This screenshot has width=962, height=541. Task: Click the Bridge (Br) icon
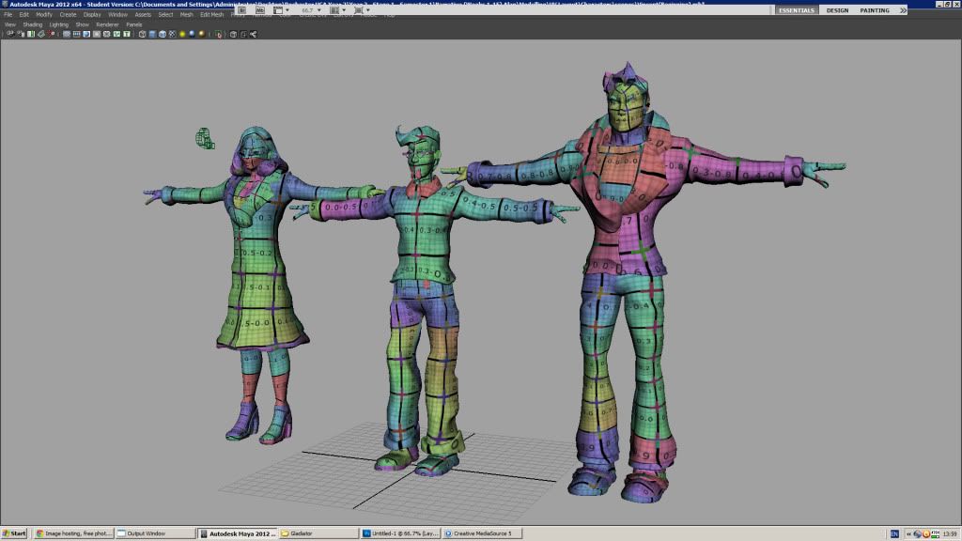(242, 10)
